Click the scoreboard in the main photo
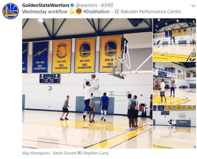Image resolution: width=197 pixels, height=159 pixels. click(x=50, y=79)
